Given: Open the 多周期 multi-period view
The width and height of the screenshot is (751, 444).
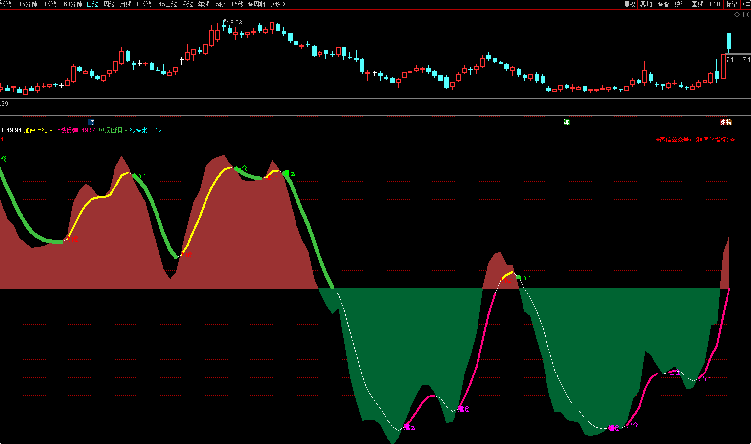Looking at the screenshot, I should [x=256, y=4].
